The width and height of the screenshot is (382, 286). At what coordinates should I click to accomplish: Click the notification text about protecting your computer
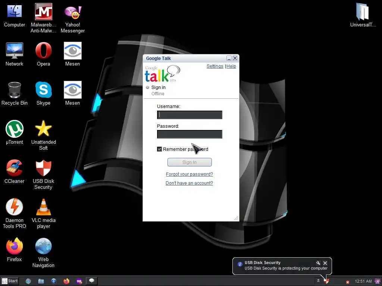pos(286,268)
